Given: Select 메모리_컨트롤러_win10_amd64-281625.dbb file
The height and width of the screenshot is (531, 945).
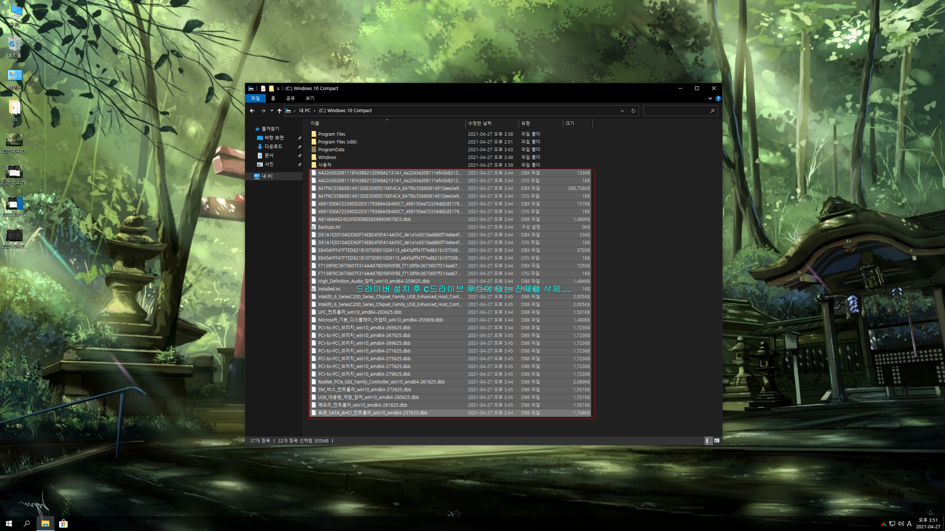Looking at the screenshot, I should 451,405.
